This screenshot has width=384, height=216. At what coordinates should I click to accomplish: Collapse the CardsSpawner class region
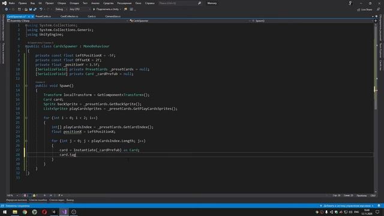[26, 46]
